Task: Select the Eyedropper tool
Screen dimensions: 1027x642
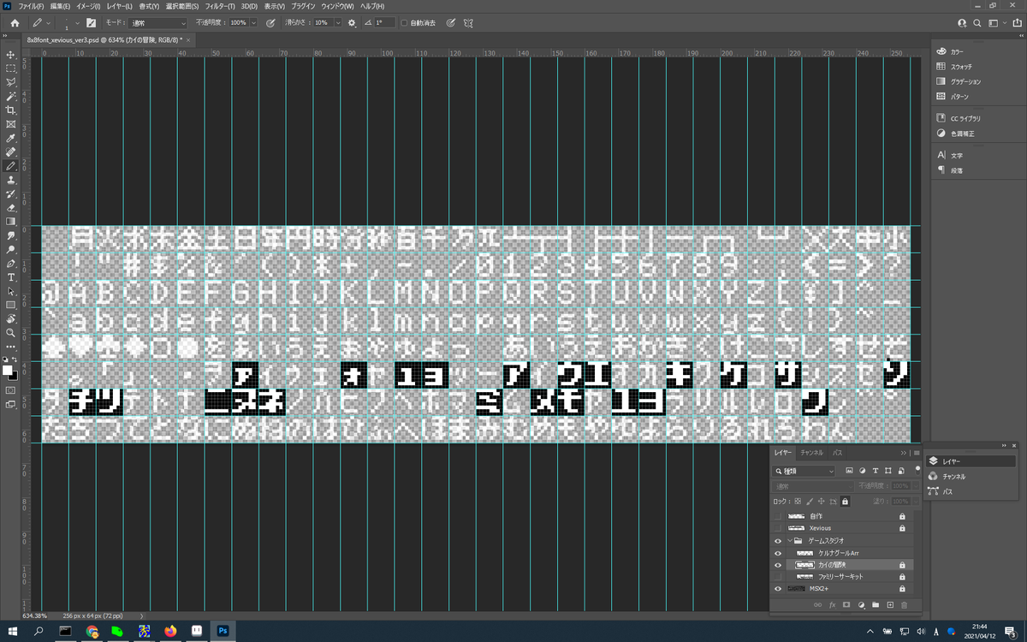Action: (11, 138)
